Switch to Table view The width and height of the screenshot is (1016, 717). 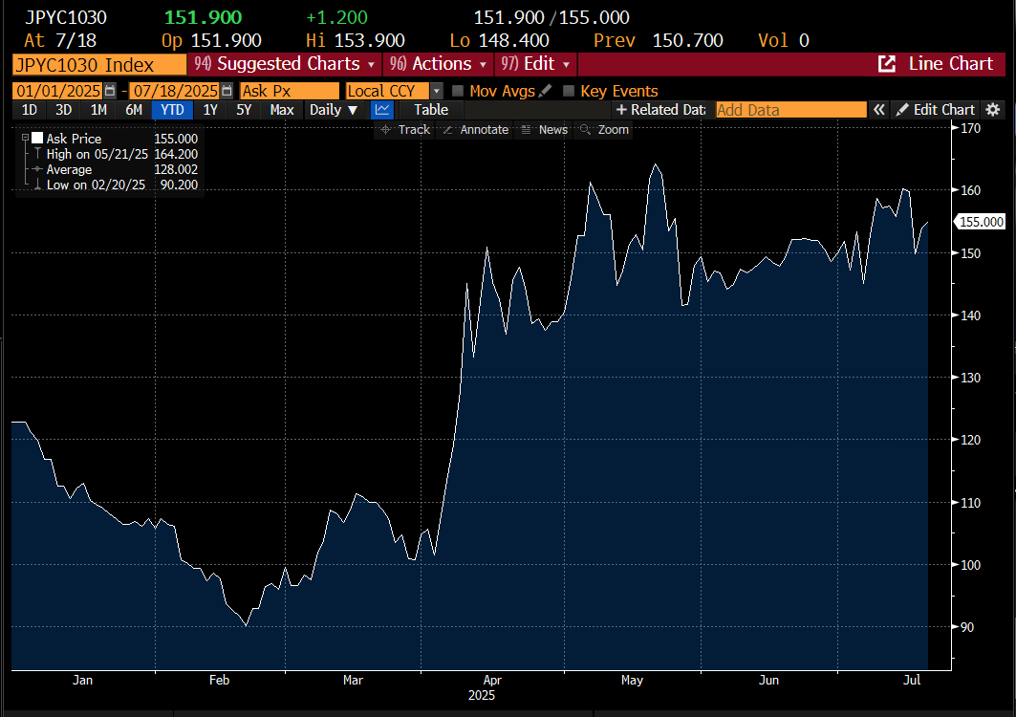pyautogui.click(x=431, y=110)
